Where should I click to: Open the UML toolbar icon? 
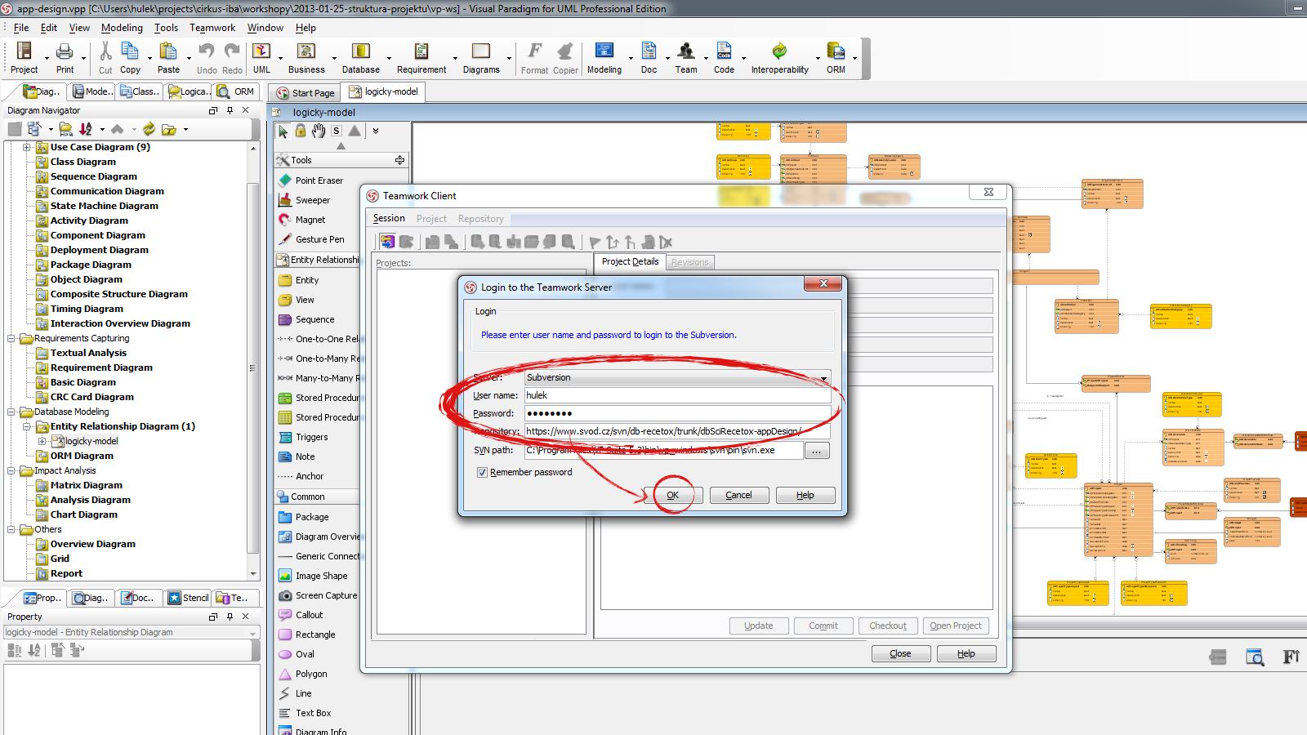click(x=261, y=51)
